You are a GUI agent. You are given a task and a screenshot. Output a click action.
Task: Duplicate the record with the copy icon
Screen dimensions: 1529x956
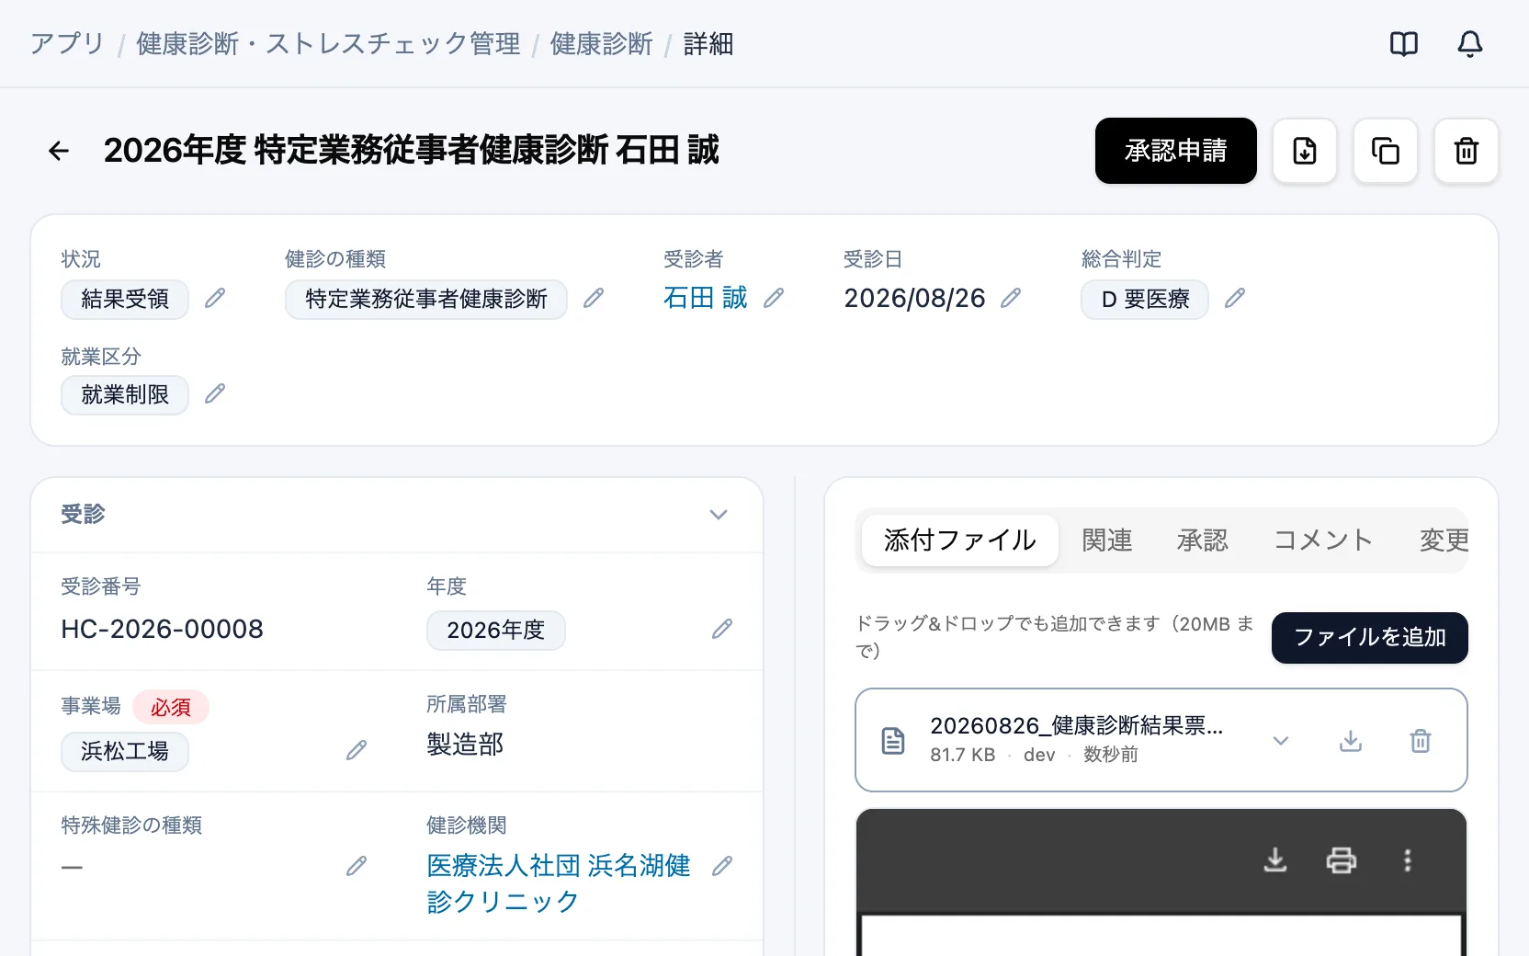1386,151
